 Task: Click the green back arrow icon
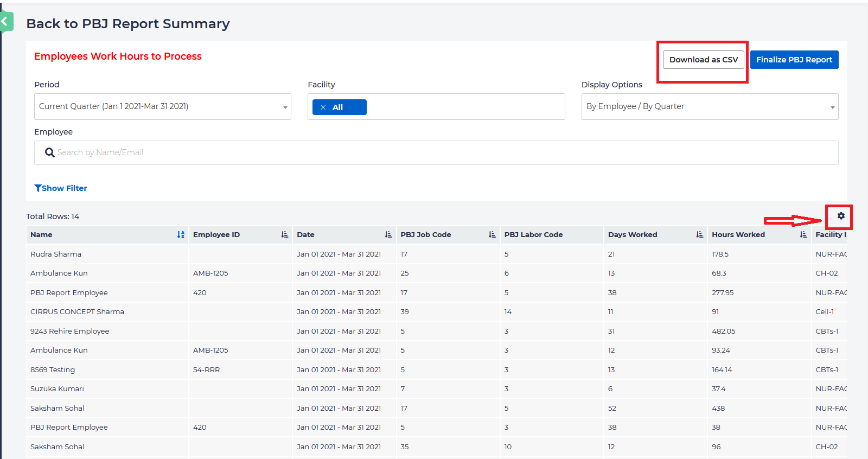(x=5, y=22)
